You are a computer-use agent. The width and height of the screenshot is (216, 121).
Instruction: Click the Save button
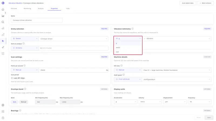tap(209, 118)
